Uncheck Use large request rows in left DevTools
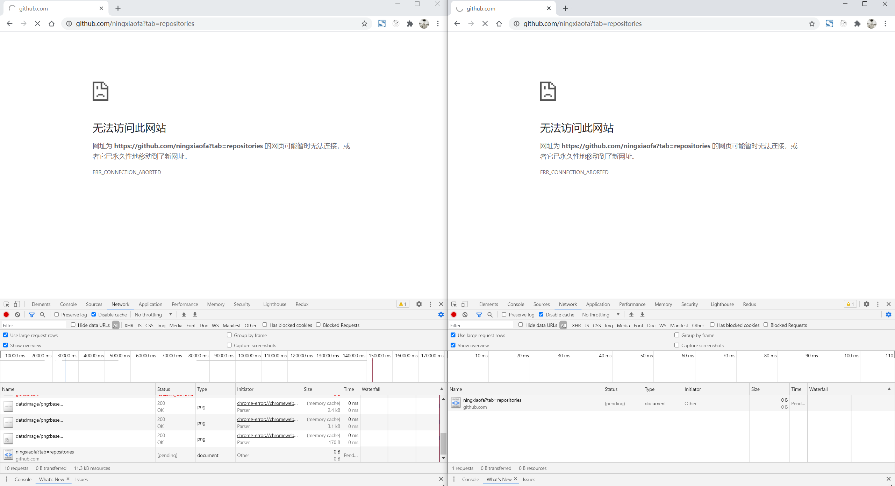The width and height of the screenshot is (895, 486). point(6,335)
